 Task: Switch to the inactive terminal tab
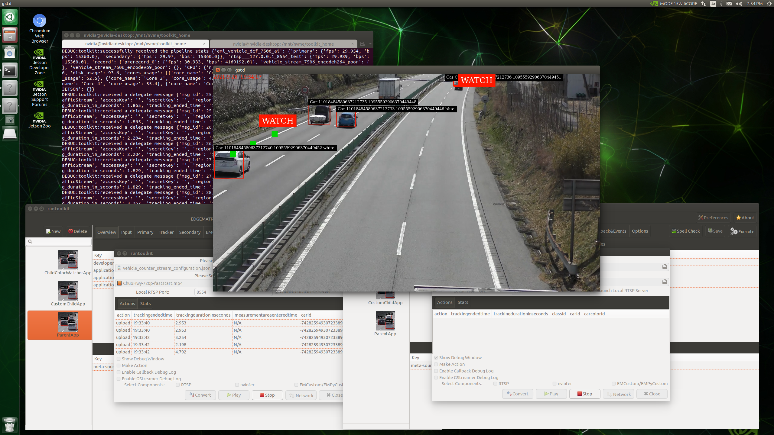point(283,44)
